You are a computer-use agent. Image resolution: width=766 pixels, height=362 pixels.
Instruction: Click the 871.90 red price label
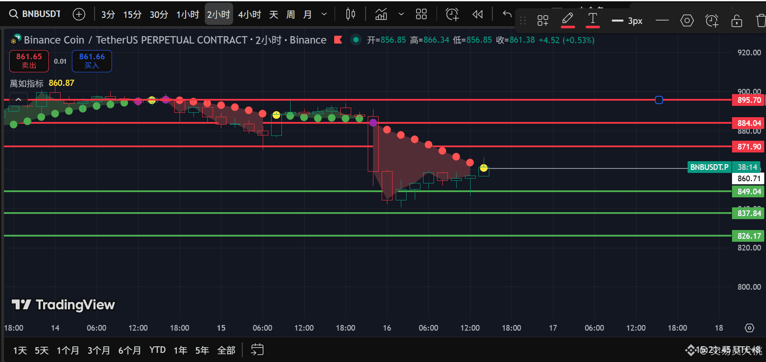(749, 147)
